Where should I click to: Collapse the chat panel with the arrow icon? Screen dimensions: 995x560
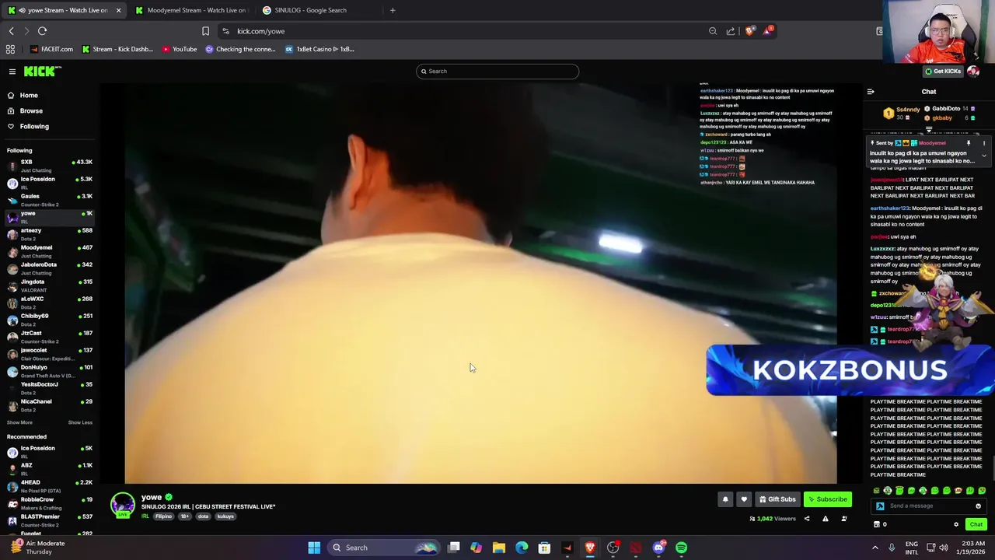pos(871,92)
